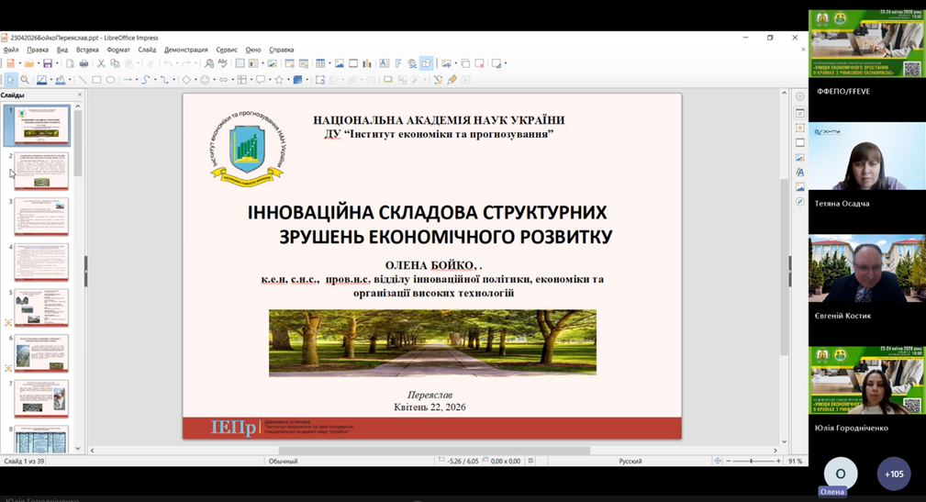Select the Rectangle drawing tool
The image size is (926, 502).
click(96, 80)
